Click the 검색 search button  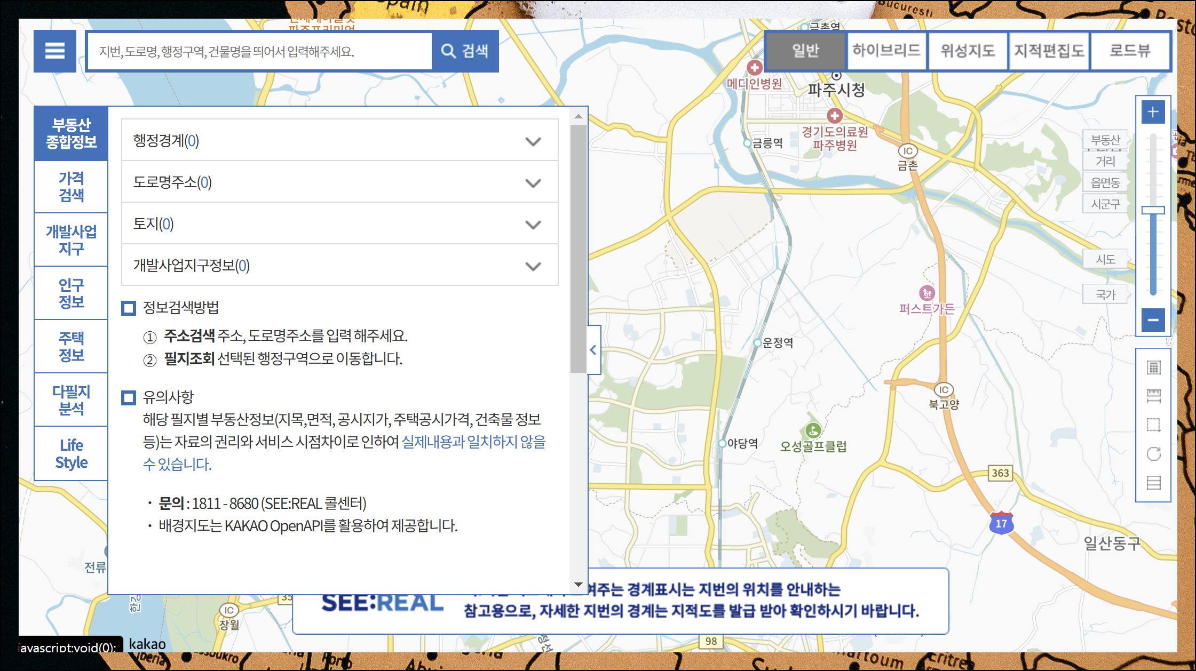(465, 51)
